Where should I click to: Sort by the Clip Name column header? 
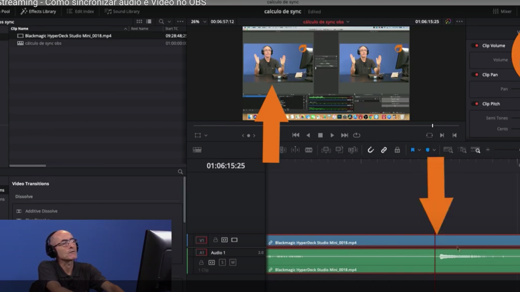point(19,29)
